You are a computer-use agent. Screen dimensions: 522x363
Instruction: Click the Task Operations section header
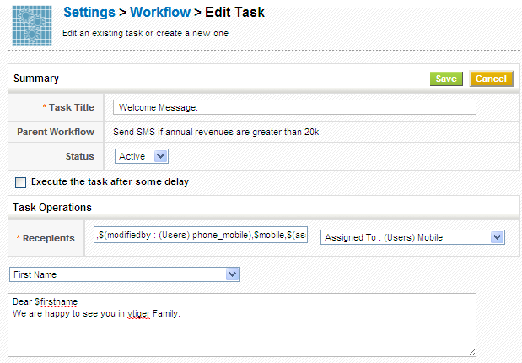tap(52, 207)
